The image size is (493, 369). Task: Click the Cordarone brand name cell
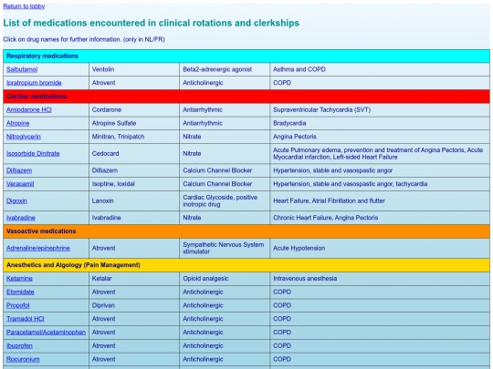[x=134, y=110]
